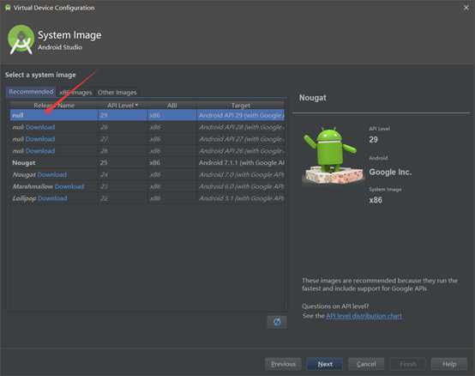
Task: Open Help for this dialog
Action: tap(449, 364)
